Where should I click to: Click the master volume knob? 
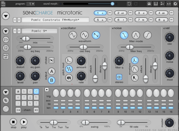tap(170, 123)
